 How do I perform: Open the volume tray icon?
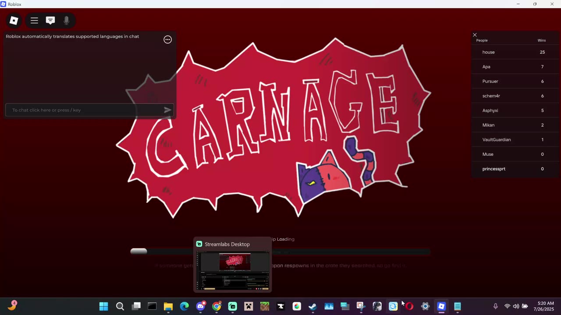tap(516, 306)
